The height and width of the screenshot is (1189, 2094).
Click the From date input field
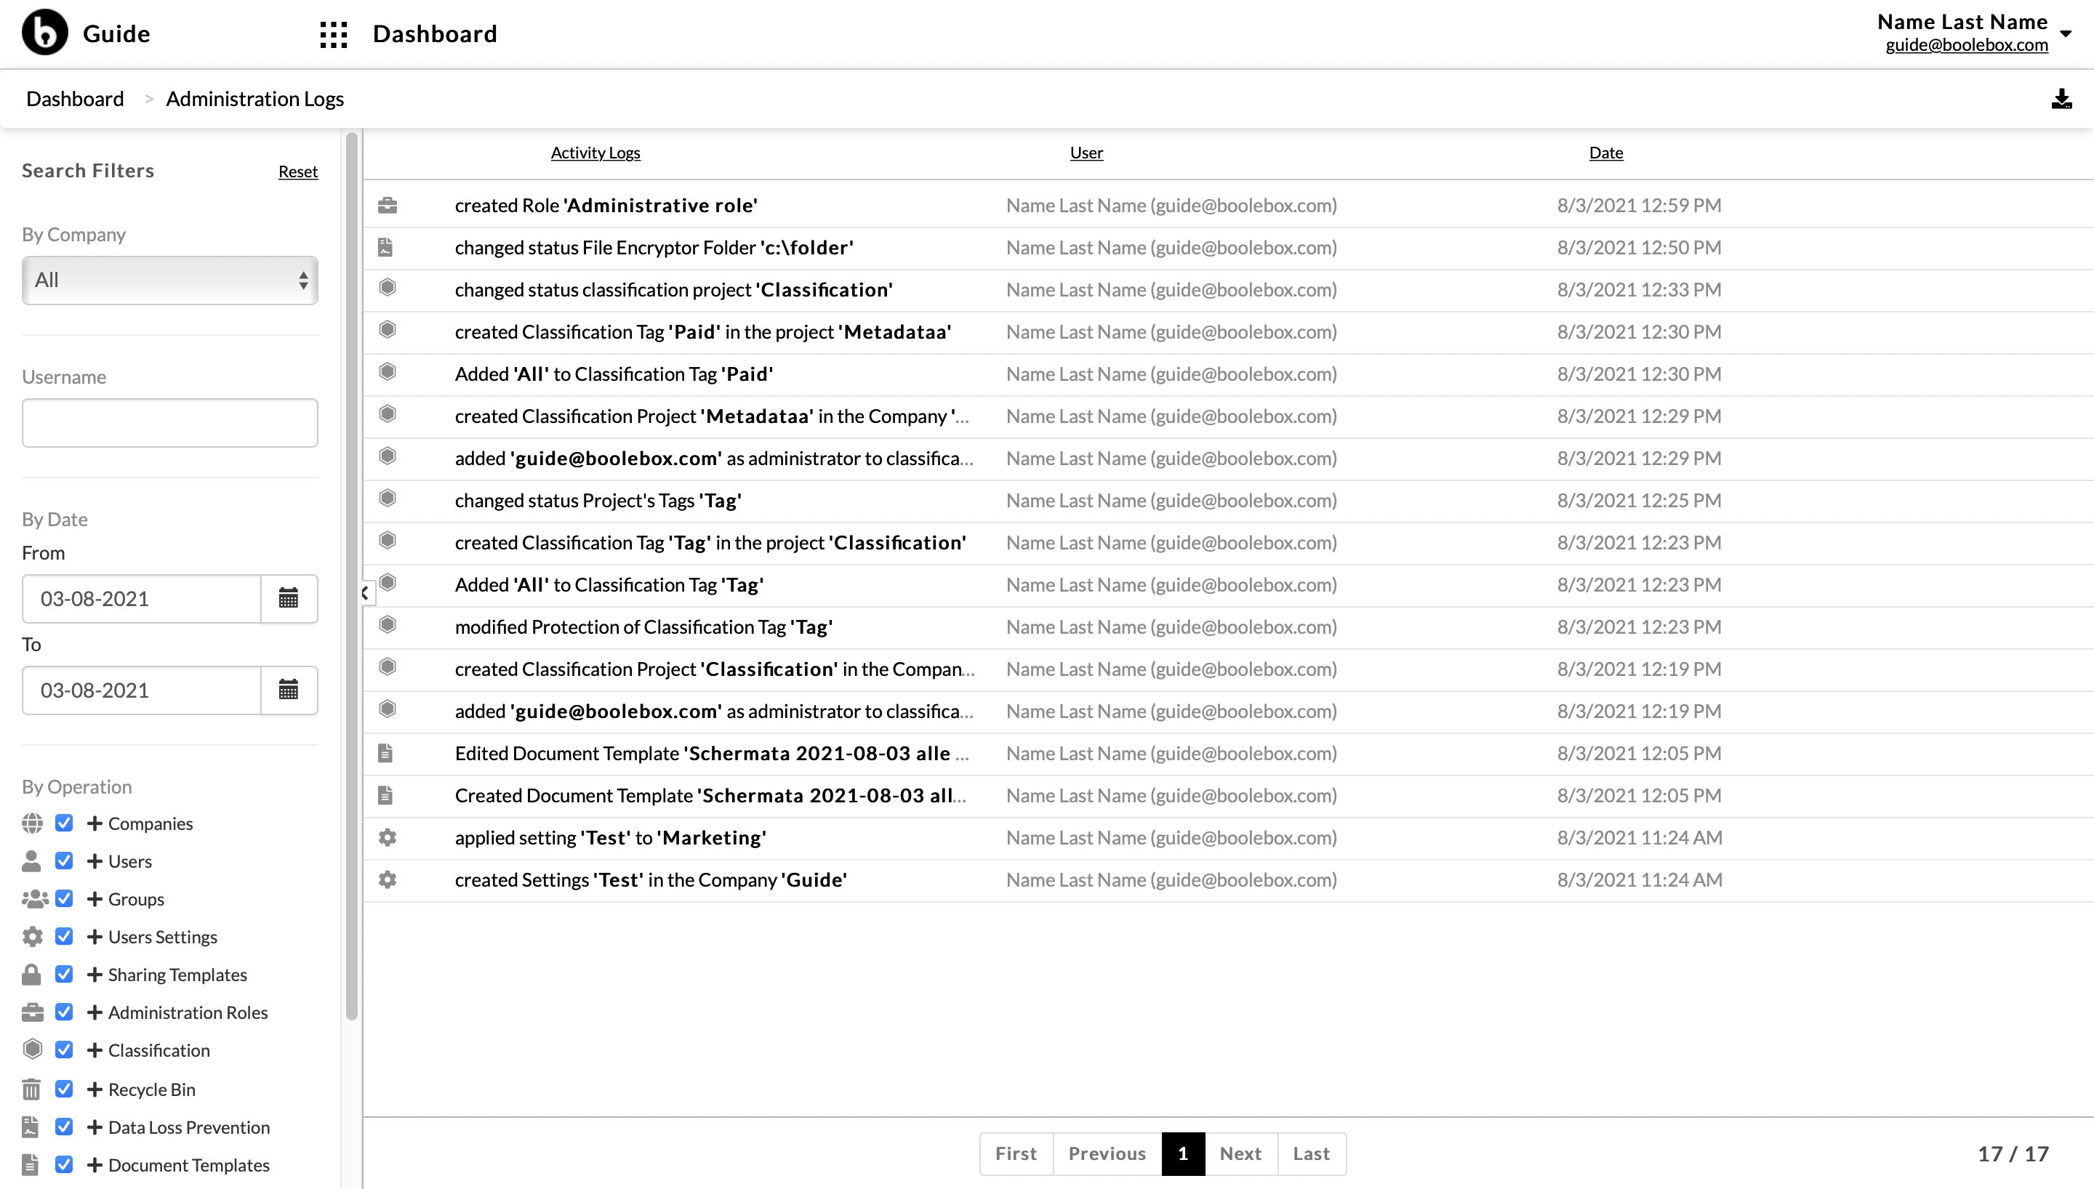coord(141,599)
